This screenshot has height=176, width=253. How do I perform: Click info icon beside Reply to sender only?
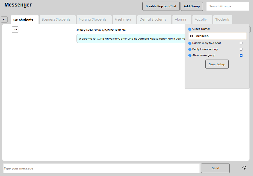coord(190,49)
